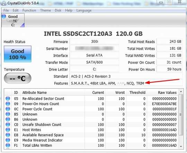
Task: Click the scroll up arrow of attribute list
Action: [x=181, y=92]
